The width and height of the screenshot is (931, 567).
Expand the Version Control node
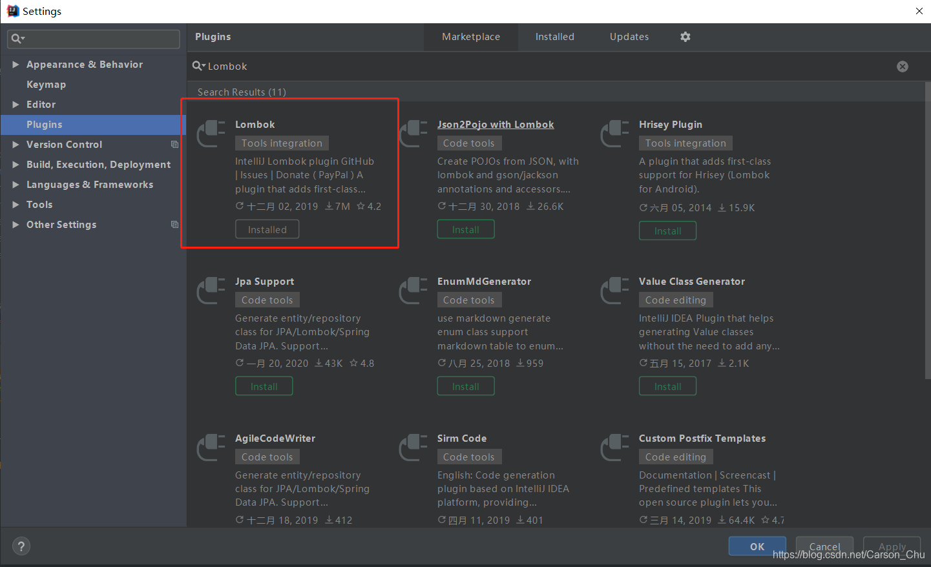click(x=16, y=145)
